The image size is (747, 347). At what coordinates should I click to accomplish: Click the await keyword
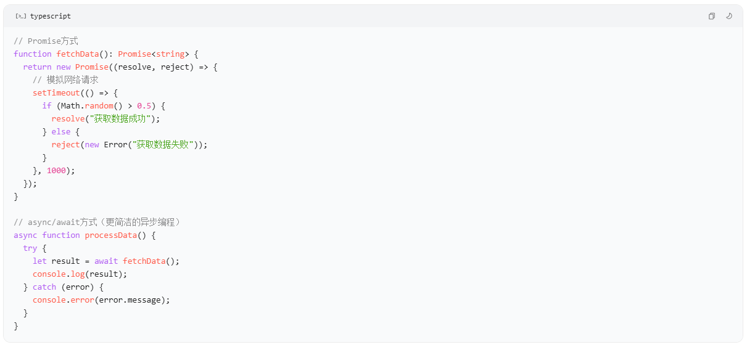(106, 261)
